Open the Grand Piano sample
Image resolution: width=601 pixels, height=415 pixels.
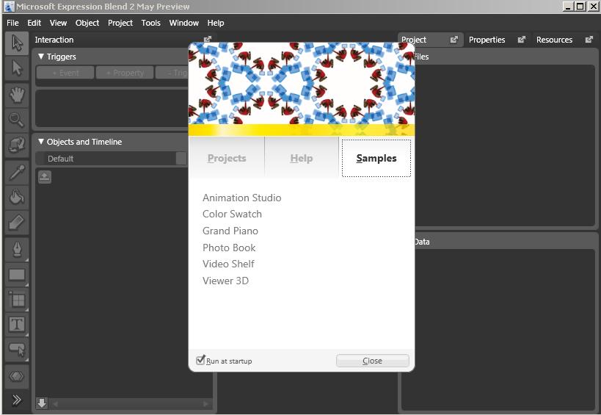click(x=230, y=231)
